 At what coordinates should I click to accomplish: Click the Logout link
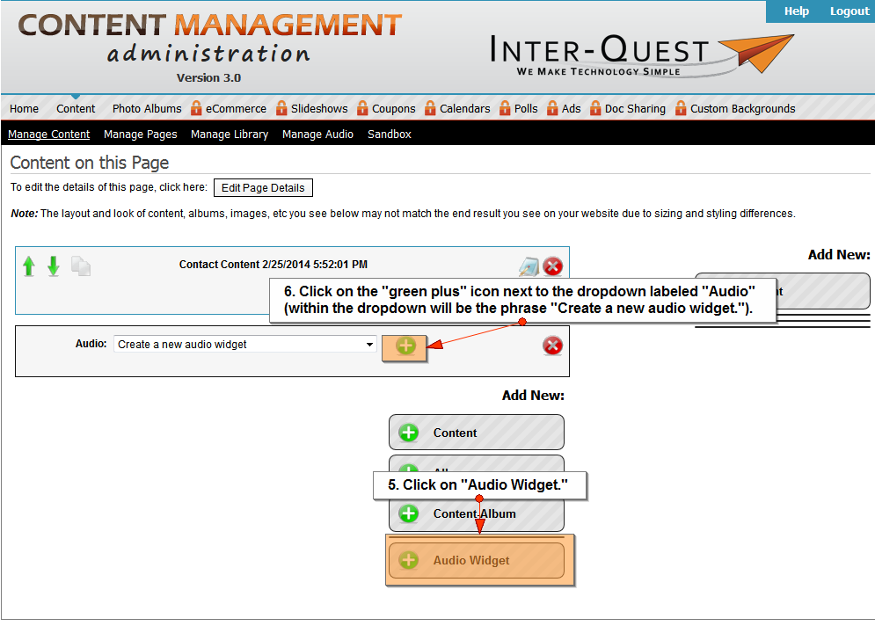(849, 11)
